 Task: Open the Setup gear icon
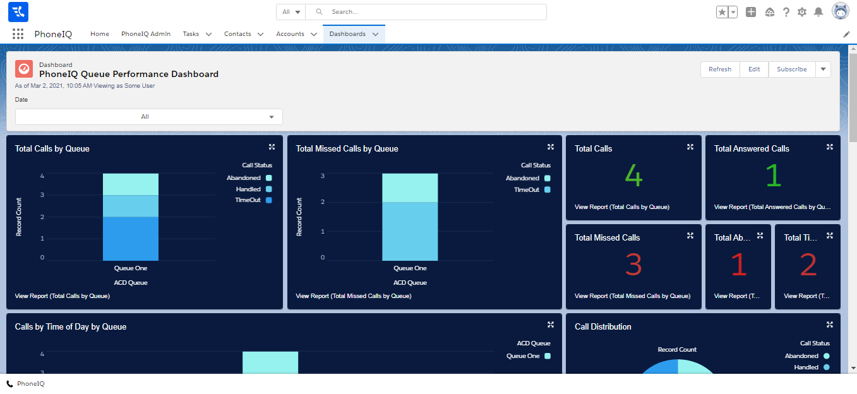point(802,12)
